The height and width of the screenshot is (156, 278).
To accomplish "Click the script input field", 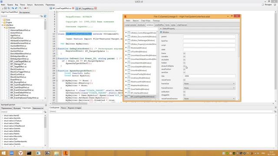I will pos(209,45).
